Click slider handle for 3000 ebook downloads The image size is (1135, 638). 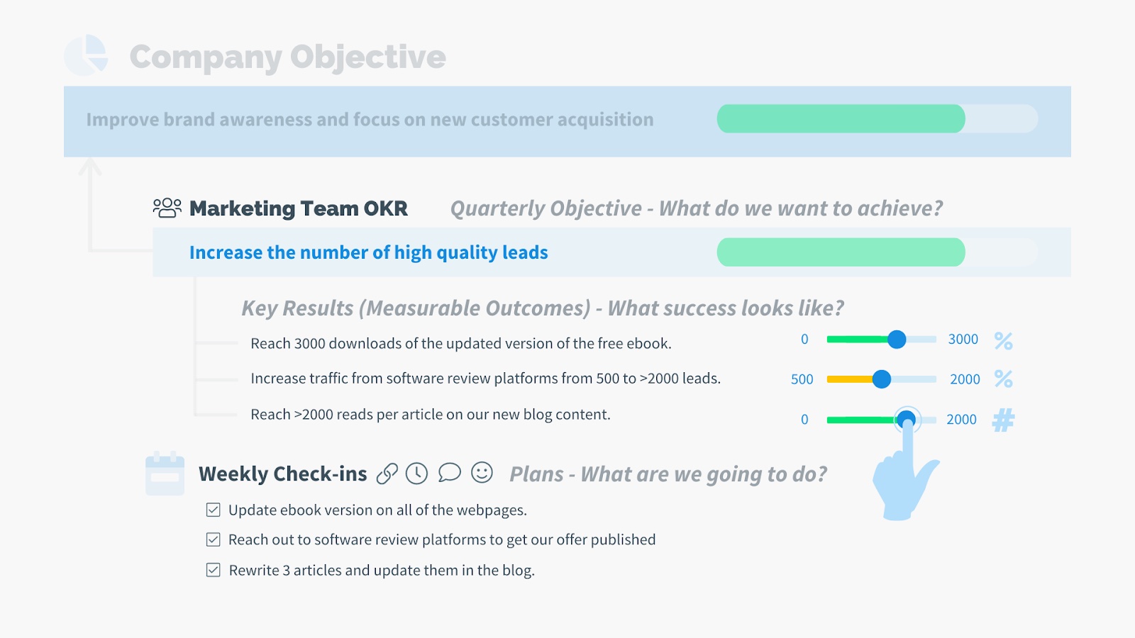897,340
